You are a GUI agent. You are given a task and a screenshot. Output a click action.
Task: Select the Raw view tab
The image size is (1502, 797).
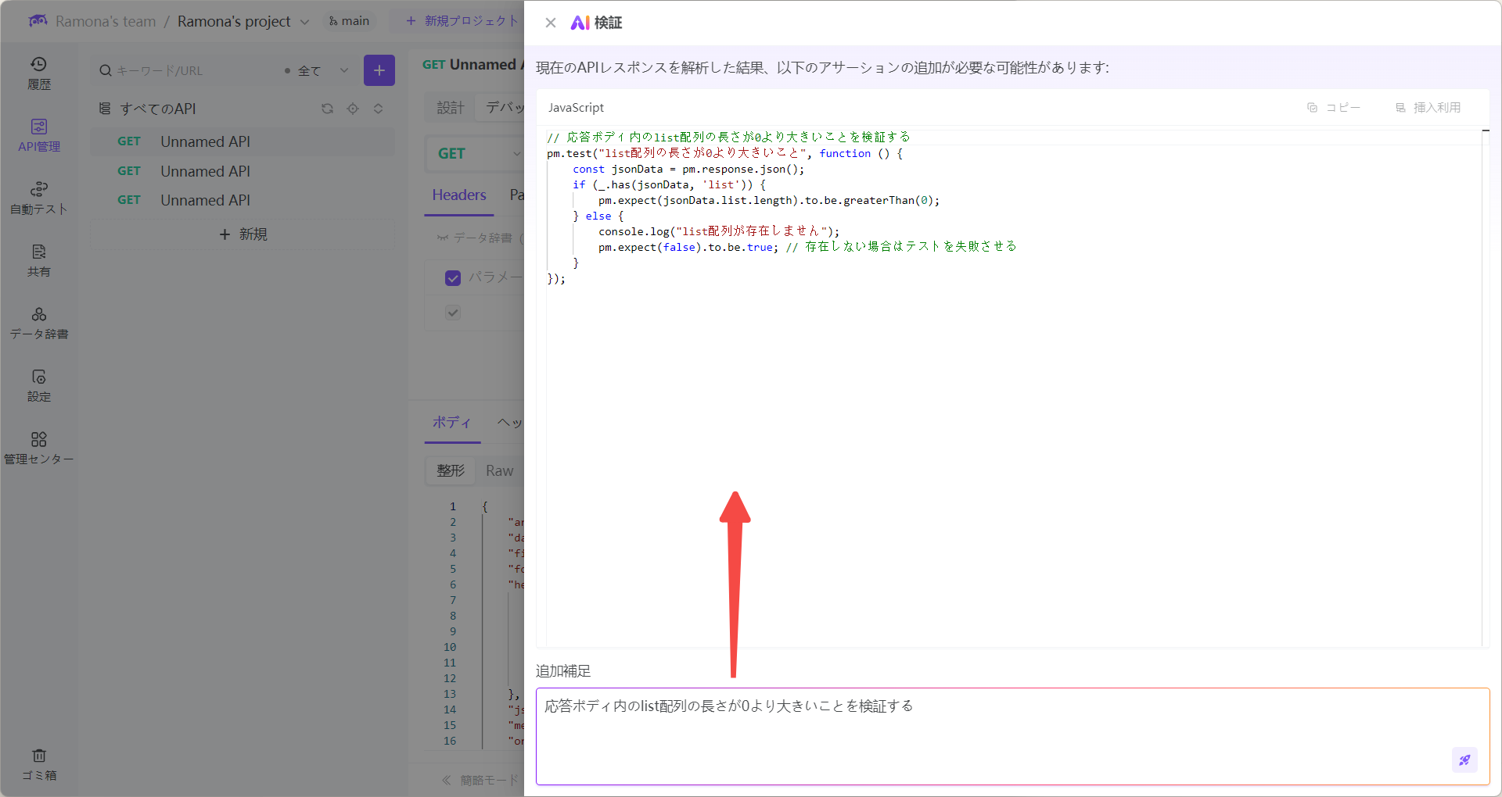[499, 470]
